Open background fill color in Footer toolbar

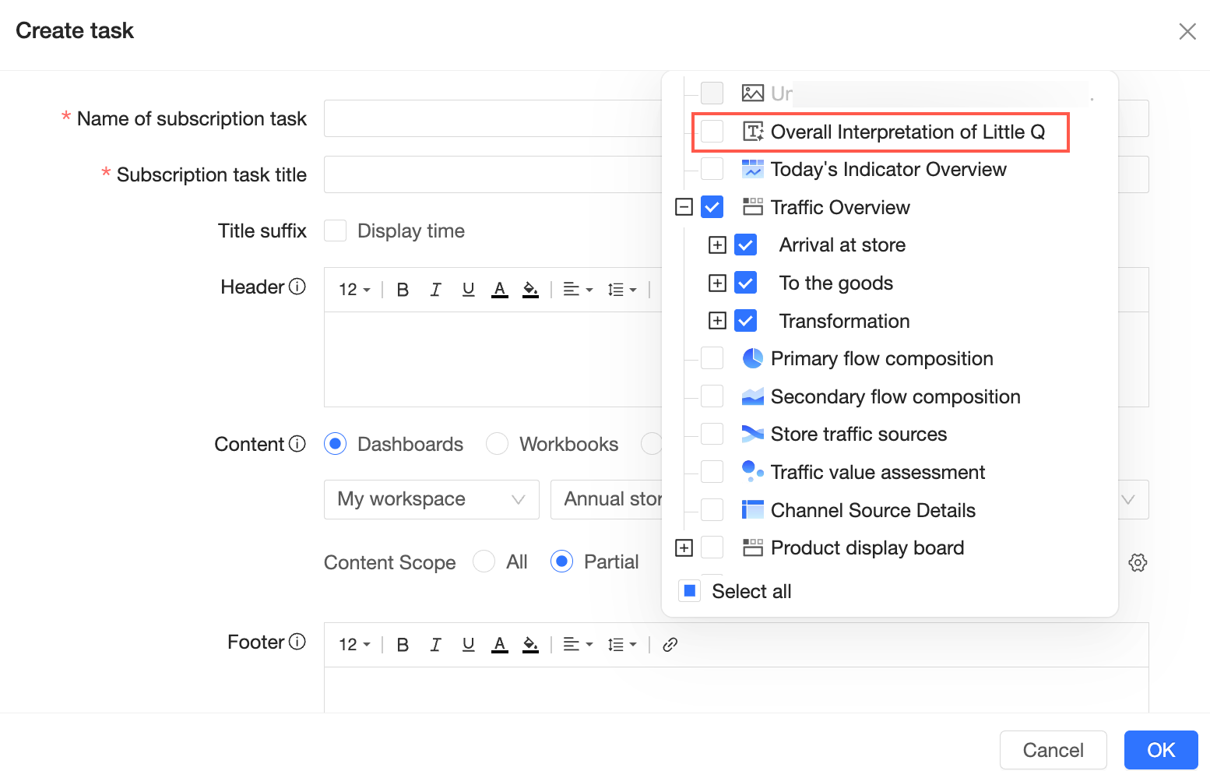[530, 645]
